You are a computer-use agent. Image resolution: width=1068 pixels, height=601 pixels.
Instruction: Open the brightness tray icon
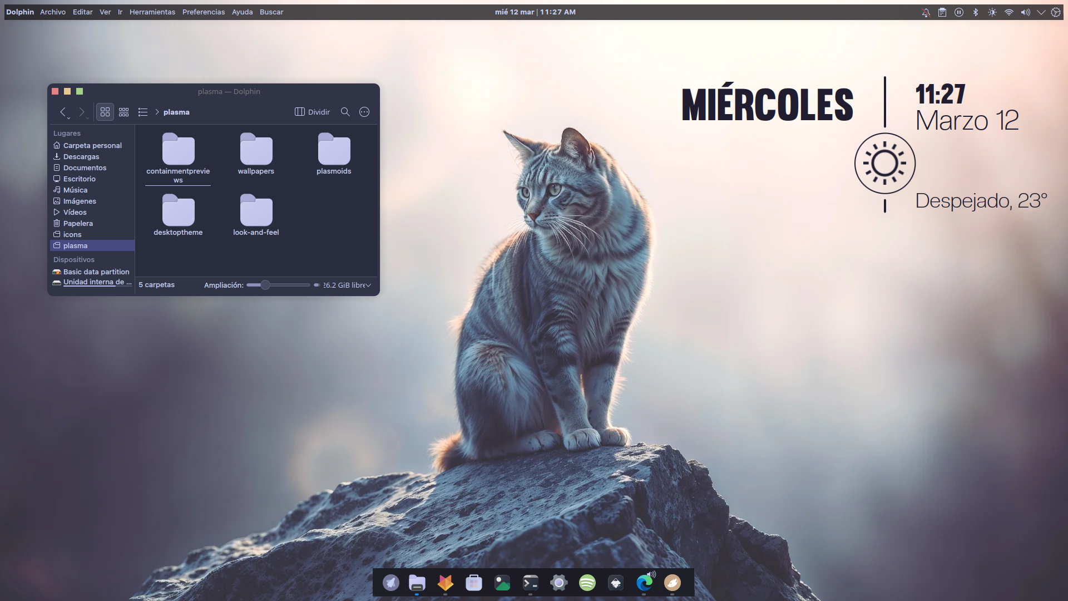[x=992, y=12]
